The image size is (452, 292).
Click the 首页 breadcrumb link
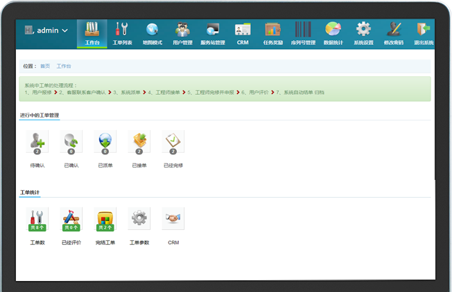point(45,66)
